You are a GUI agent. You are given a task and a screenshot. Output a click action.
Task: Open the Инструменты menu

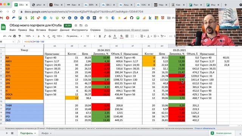point(80,30)
